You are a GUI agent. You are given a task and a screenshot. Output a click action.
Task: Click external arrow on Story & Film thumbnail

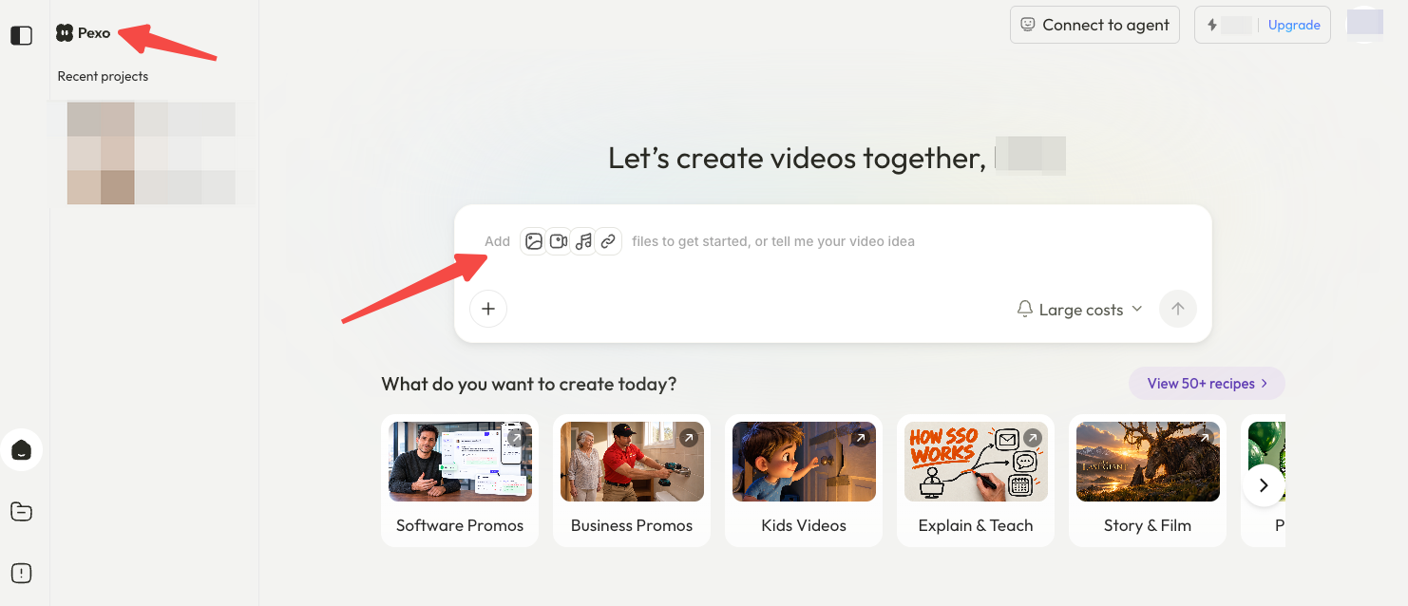1204,438
